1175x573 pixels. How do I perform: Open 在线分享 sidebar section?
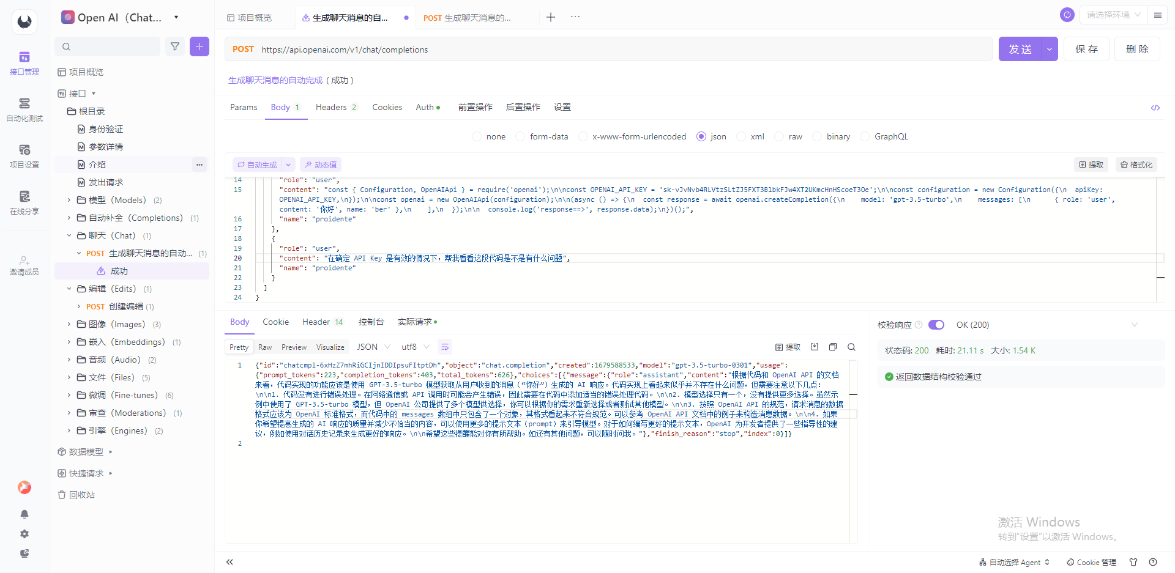(x=24, y=203)
